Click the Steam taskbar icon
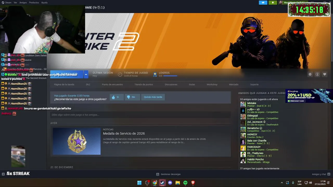 pyautogui.click(x=162, y=183)
